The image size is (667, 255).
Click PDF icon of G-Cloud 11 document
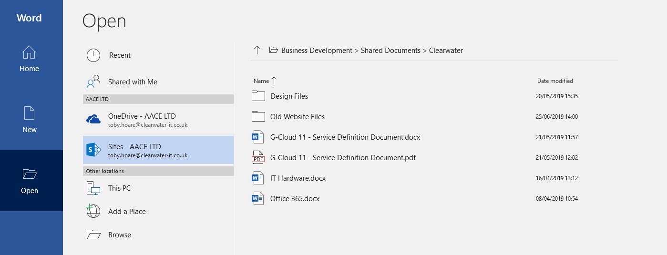pyautogui.click(x=258, y=158)
